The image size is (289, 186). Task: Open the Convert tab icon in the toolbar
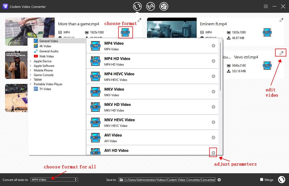click(x=137, y=6)
